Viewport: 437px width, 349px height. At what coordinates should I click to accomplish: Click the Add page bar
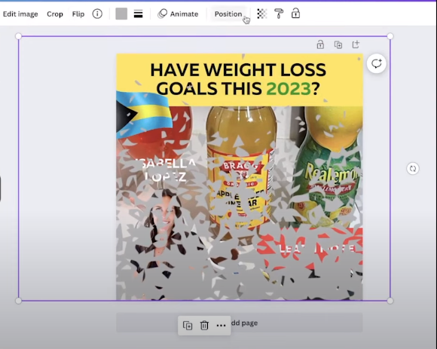point(240,323)
